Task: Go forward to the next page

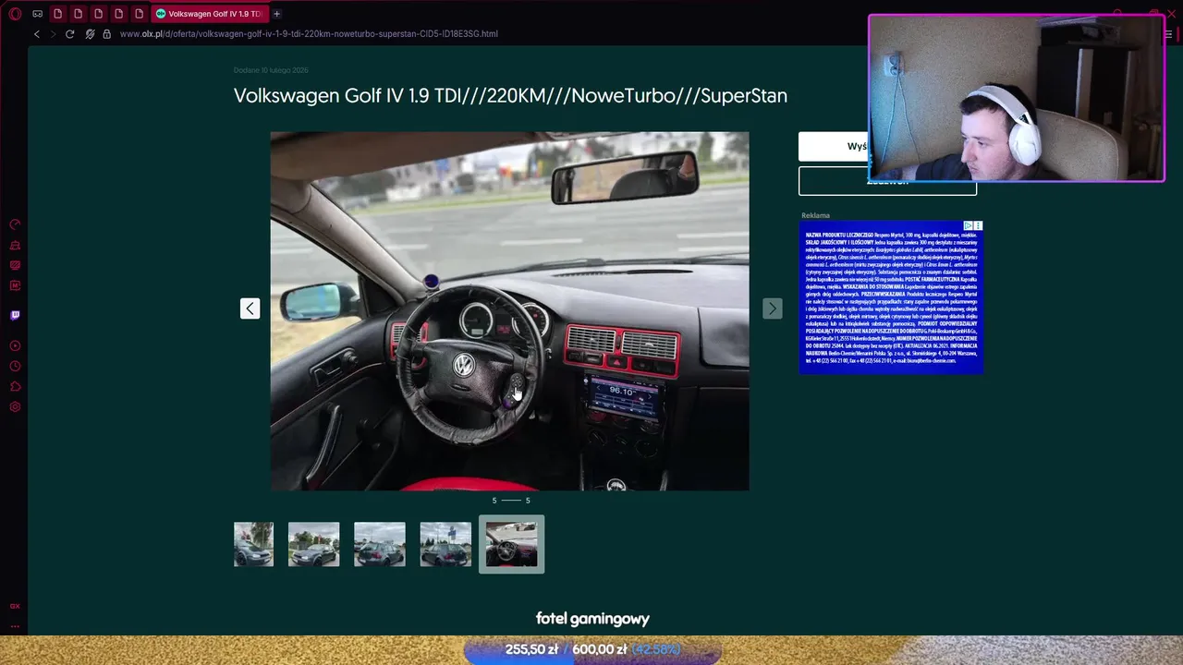Action: click(x=53, y=34)
